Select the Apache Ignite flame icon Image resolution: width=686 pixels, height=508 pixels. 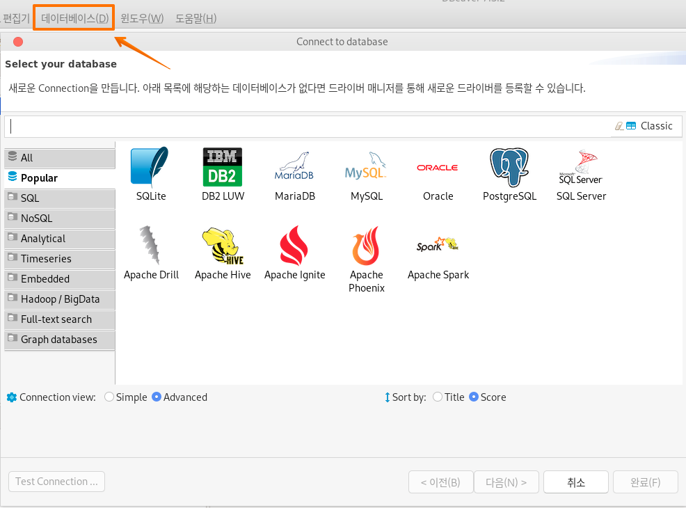294,246
